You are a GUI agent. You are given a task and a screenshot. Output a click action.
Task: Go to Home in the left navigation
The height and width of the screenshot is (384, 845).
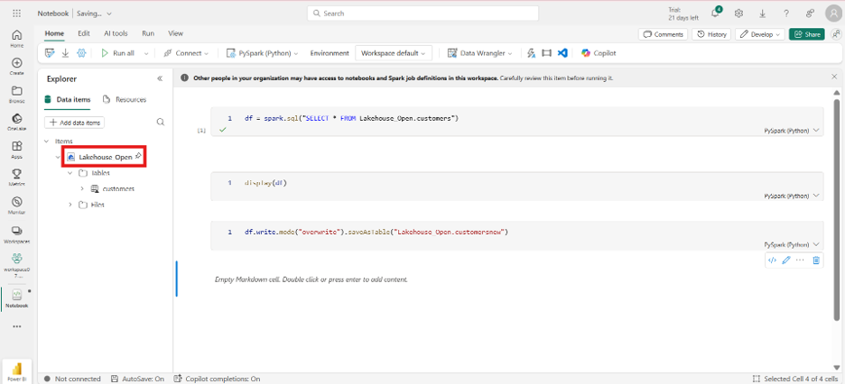[17, 38]
